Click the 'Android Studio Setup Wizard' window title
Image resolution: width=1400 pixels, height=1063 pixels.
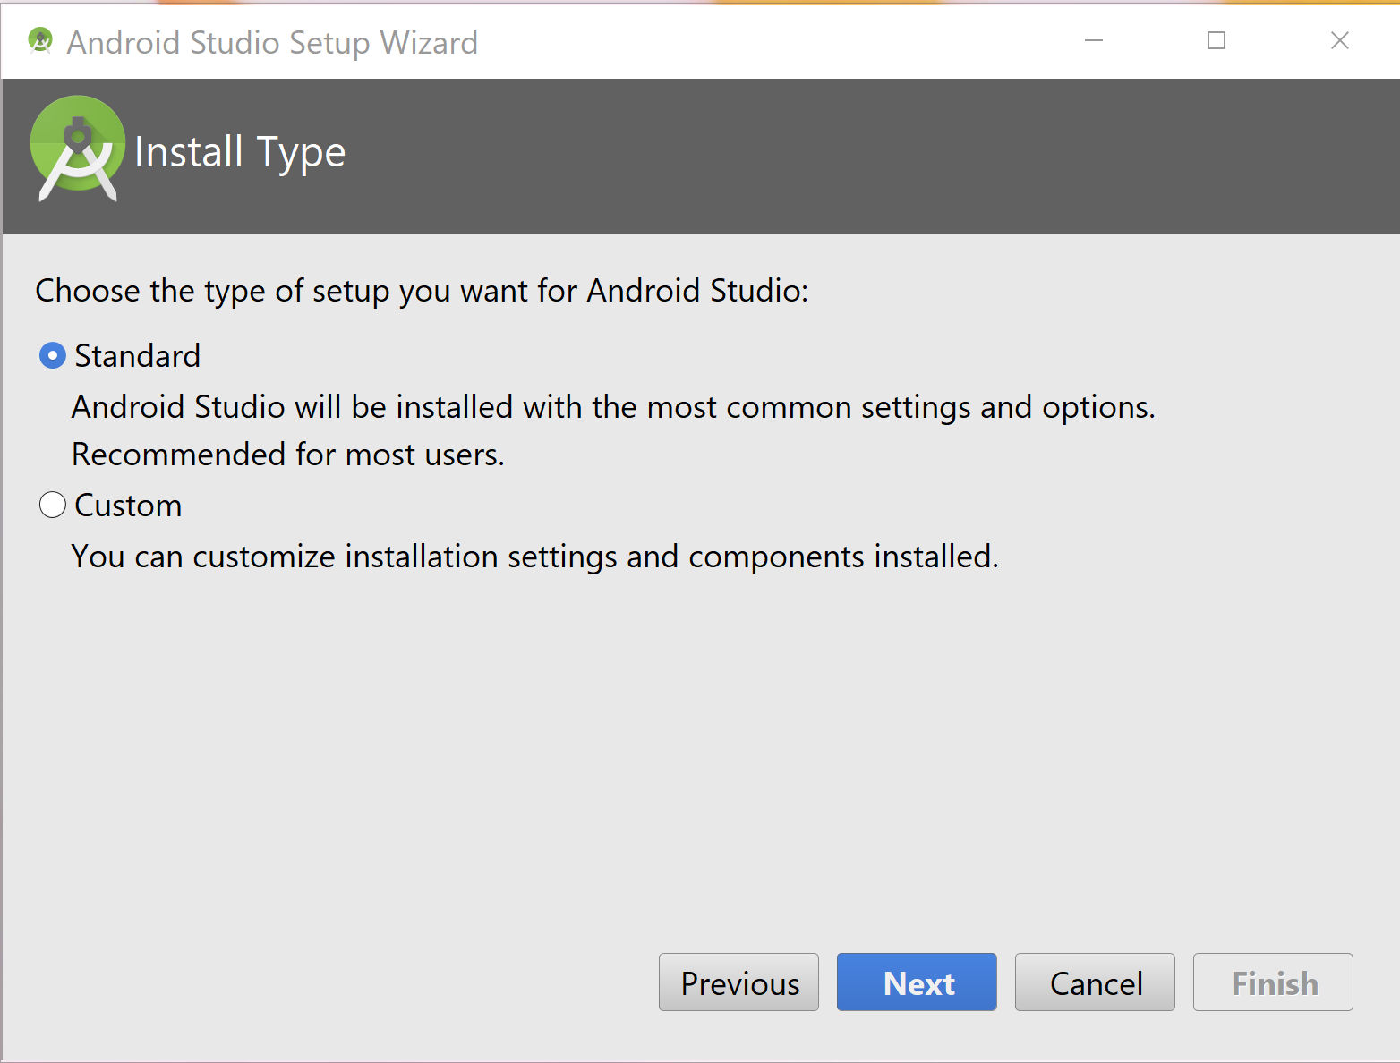(273, 42)
